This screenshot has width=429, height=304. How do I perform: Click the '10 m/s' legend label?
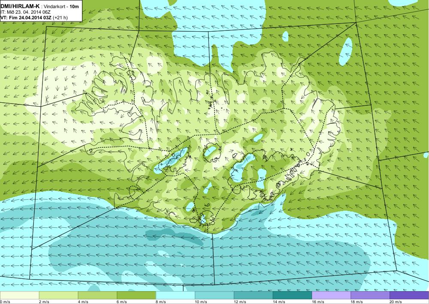[x=201, y=302]
